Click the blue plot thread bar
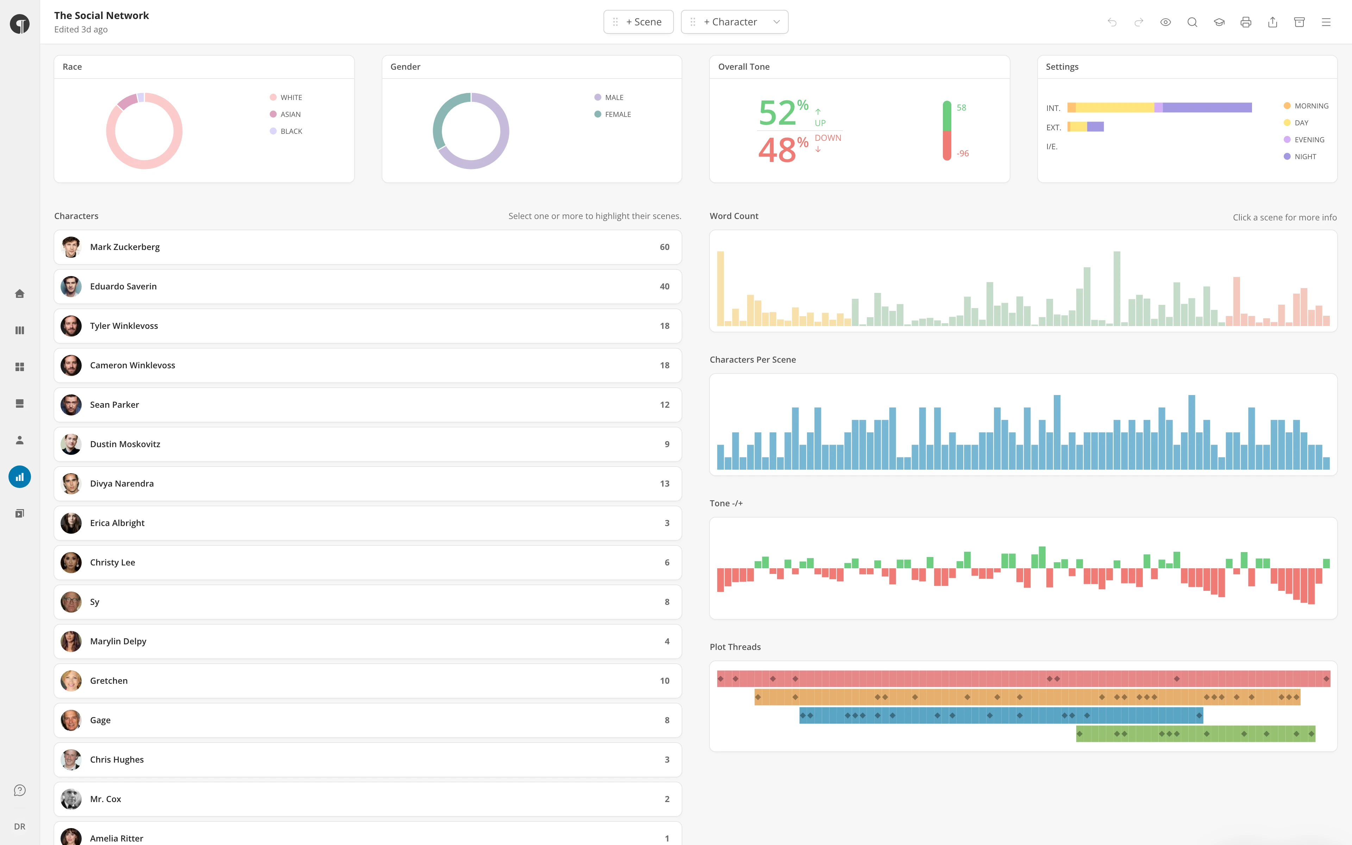This screenshot has width=1352, height=845. click(x=1001, y=715)
